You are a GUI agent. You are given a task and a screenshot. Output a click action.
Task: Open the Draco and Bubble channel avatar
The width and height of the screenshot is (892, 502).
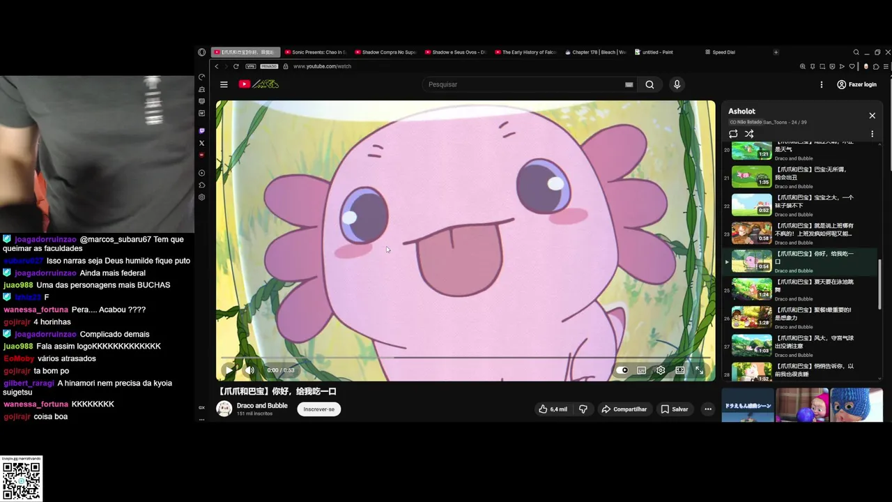coord(224,409)
